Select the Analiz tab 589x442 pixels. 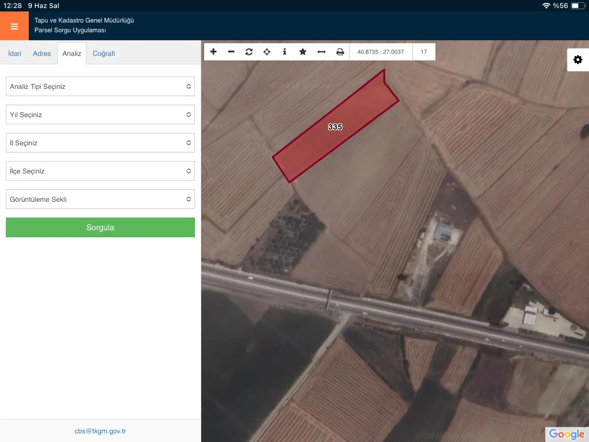pos(72,54)
